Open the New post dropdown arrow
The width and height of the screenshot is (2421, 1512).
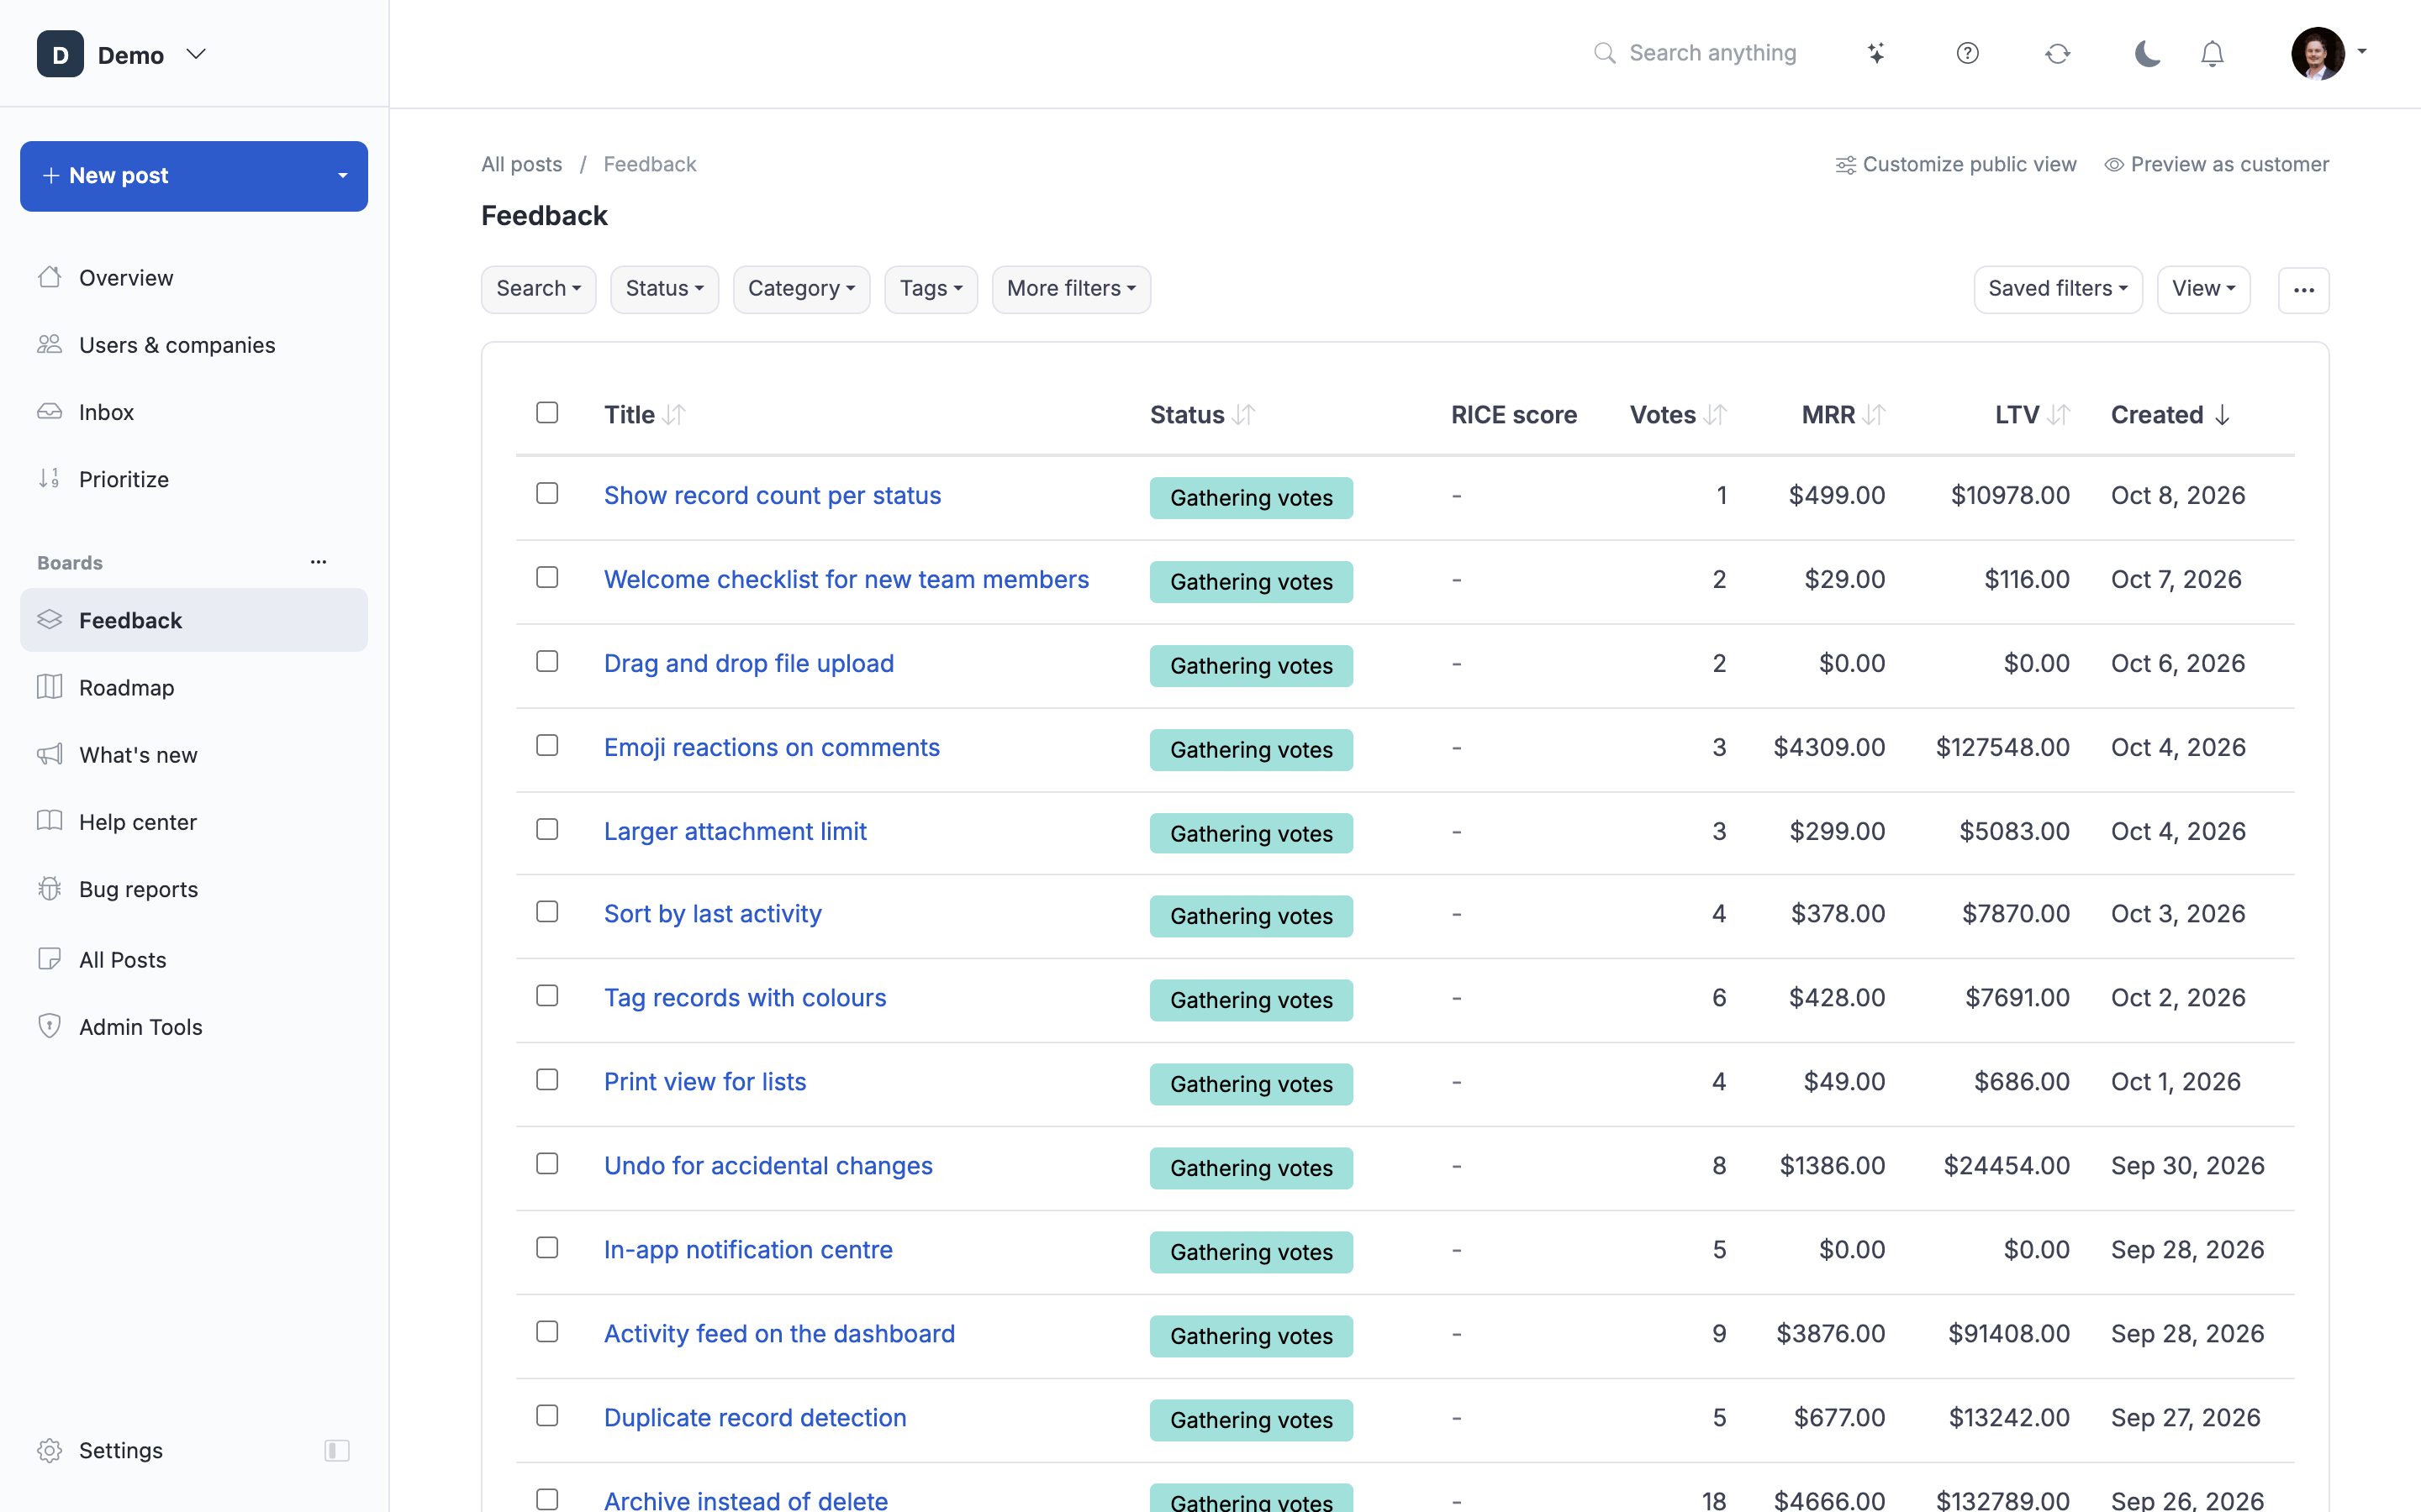click(x=342, y=176)
